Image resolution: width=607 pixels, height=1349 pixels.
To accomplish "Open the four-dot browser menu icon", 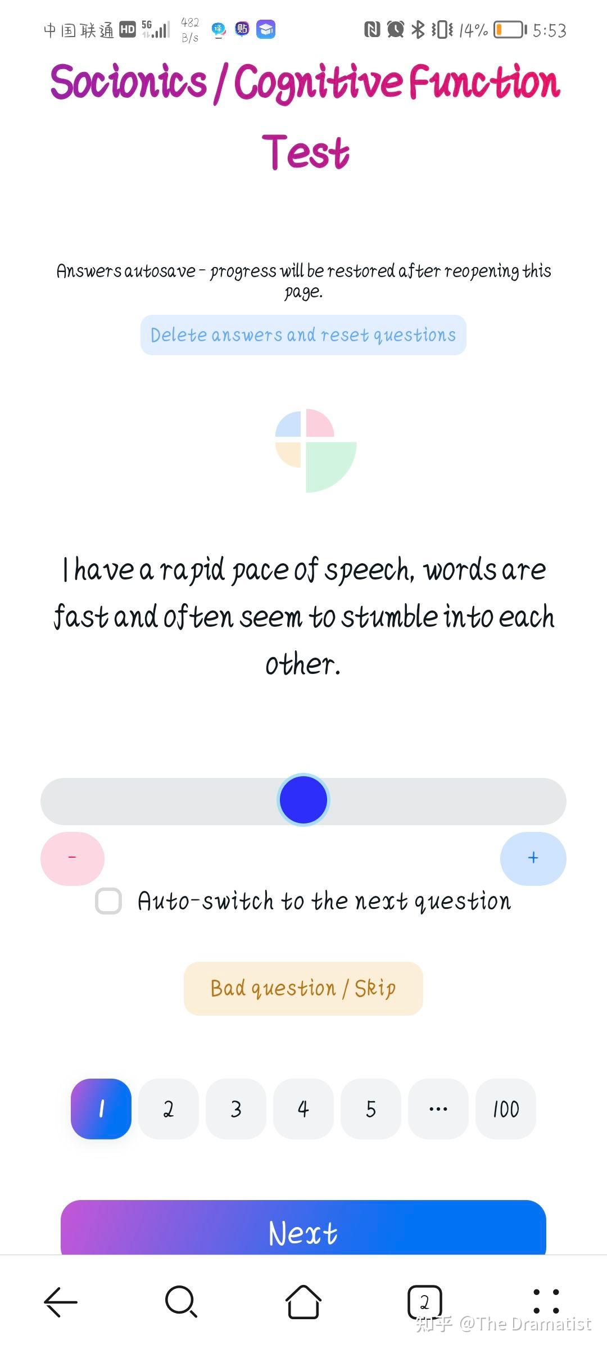I will click(546, 1302).
